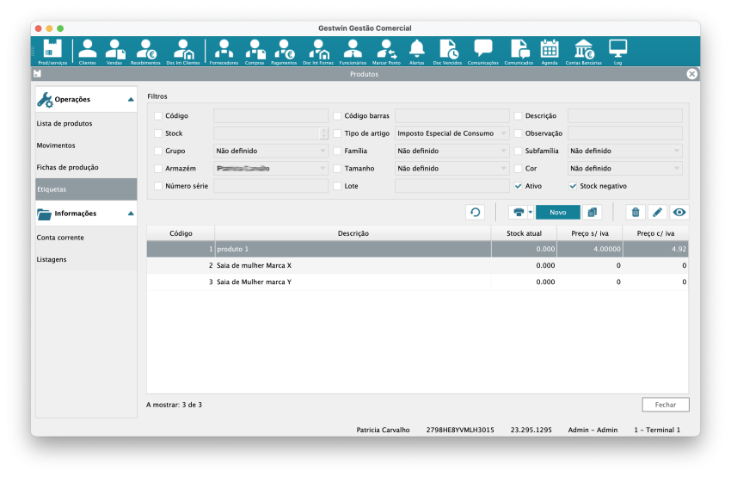Enable the Código filter checkbox
This screenshot has height=477, width=731.
(x=157, y=115)
